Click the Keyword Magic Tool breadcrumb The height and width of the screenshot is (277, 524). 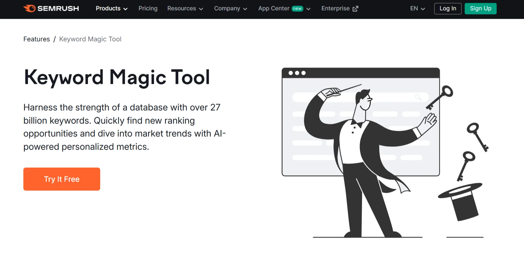90,39
